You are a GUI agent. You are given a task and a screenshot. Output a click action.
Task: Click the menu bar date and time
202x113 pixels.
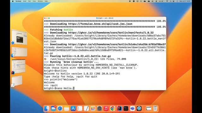pos(185,1)
